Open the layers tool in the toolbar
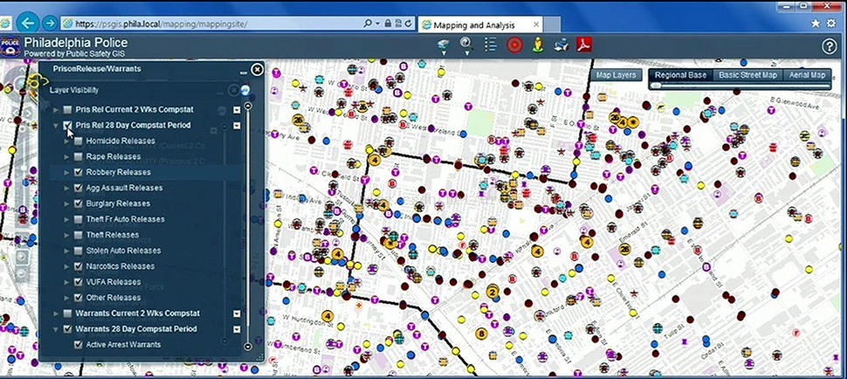Image resolution: width=848 pixels, height=379 pixels. coord(443,45)
